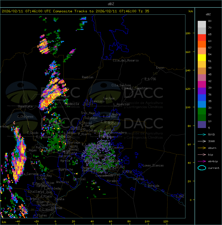Click the 'Anchoris' map label
This screenshot has height=225, width=222.
coord(62,182)
